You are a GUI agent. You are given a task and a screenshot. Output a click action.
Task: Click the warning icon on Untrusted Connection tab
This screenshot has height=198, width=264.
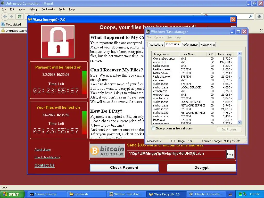tap(3, 31)
